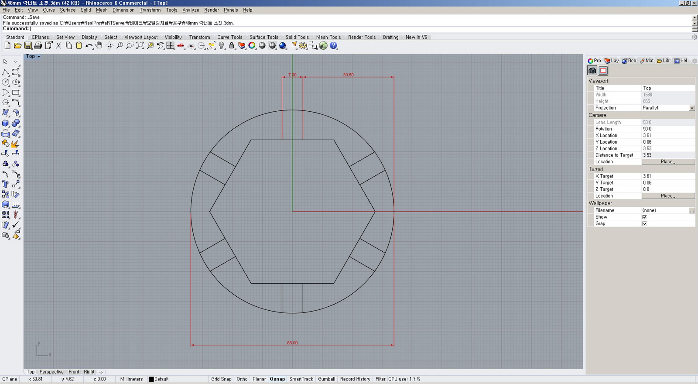Click the 68.00 dimension text in the drawing

[x=292, y=343]
